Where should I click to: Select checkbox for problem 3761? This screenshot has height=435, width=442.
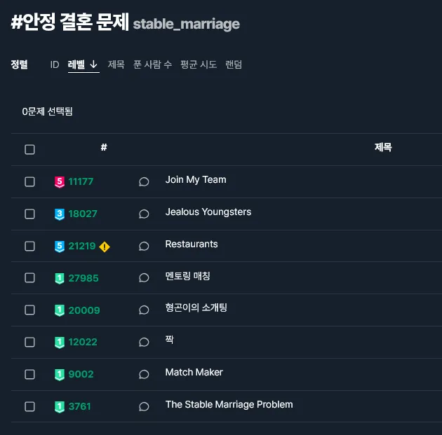[29, 406]
